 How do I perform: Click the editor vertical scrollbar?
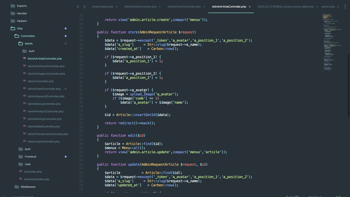(348, 85)
